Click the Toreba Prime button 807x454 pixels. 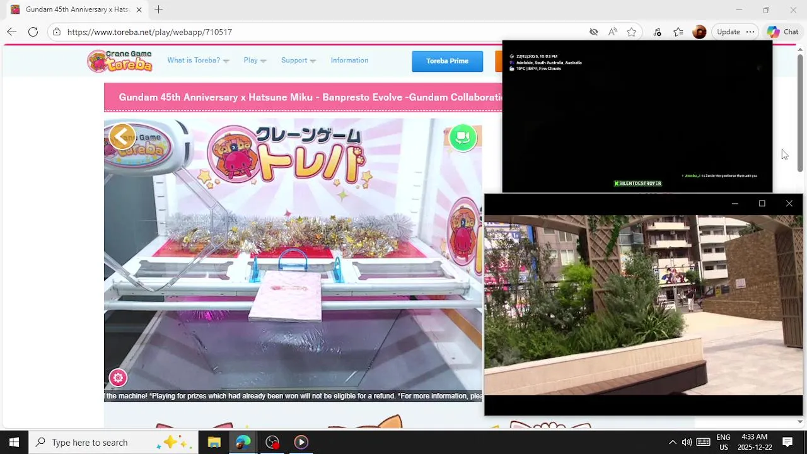pos(447,61)
